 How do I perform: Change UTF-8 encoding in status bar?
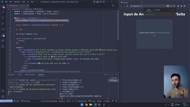[x=68, y=101]
